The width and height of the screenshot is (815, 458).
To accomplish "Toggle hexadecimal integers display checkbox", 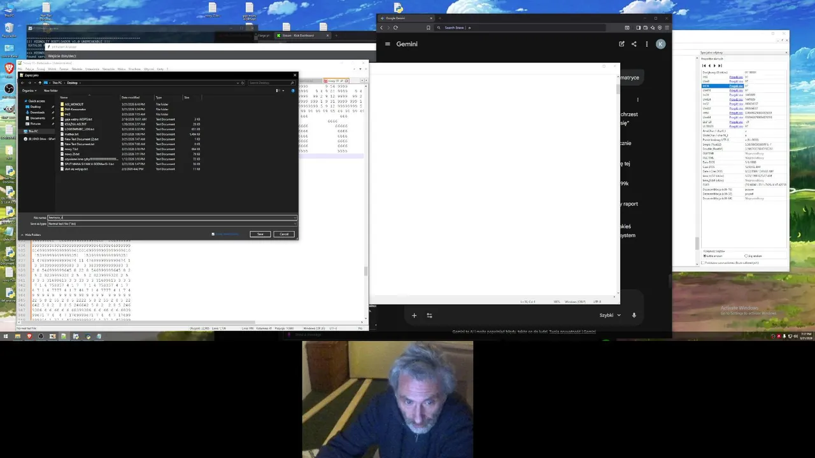I will click(703, 263).
